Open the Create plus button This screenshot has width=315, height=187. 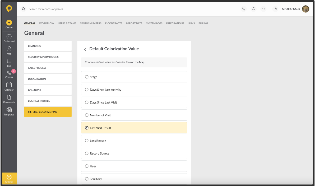pyautogui.click(x=9, y=24)
